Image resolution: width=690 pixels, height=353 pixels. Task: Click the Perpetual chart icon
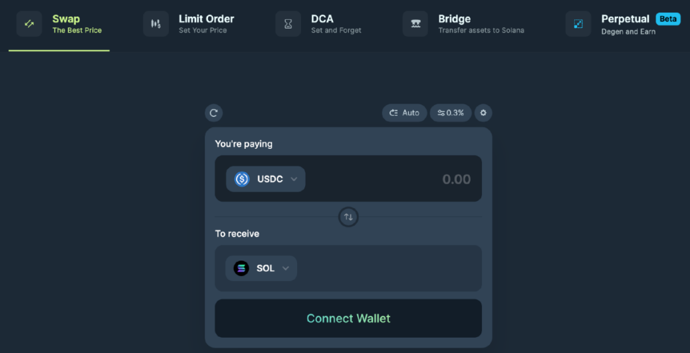tap(578, 24)
